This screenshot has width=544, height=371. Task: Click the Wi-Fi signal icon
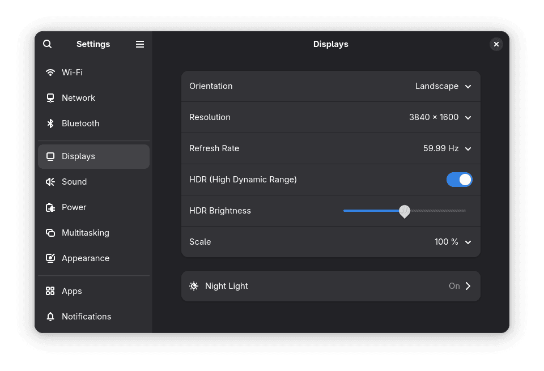[x=50, y=72]
